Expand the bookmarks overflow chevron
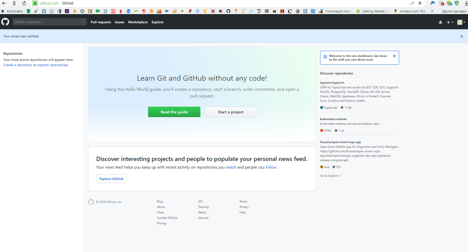Image resolution: width=468 pixels, height=252 pixels. [432, 11]
